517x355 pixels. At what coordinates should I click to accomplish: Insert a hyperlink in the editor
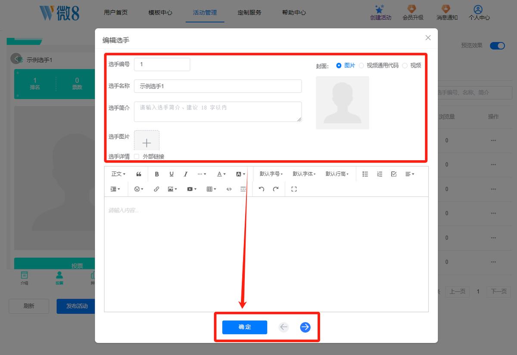(x=156, y=189)
